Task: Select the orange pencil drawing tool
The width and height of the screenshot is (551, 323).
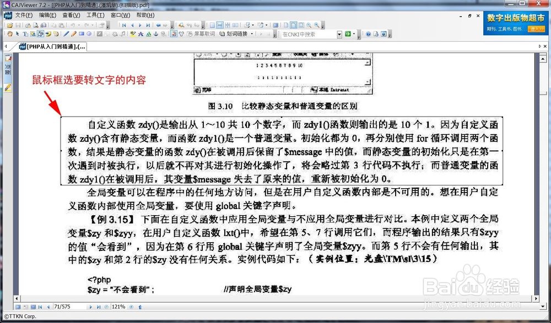Action: (74, 34)
